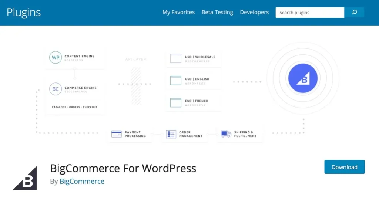Click the Catalogs Orders Checkout text
379x203 pixels.
[x=74, y=107]
